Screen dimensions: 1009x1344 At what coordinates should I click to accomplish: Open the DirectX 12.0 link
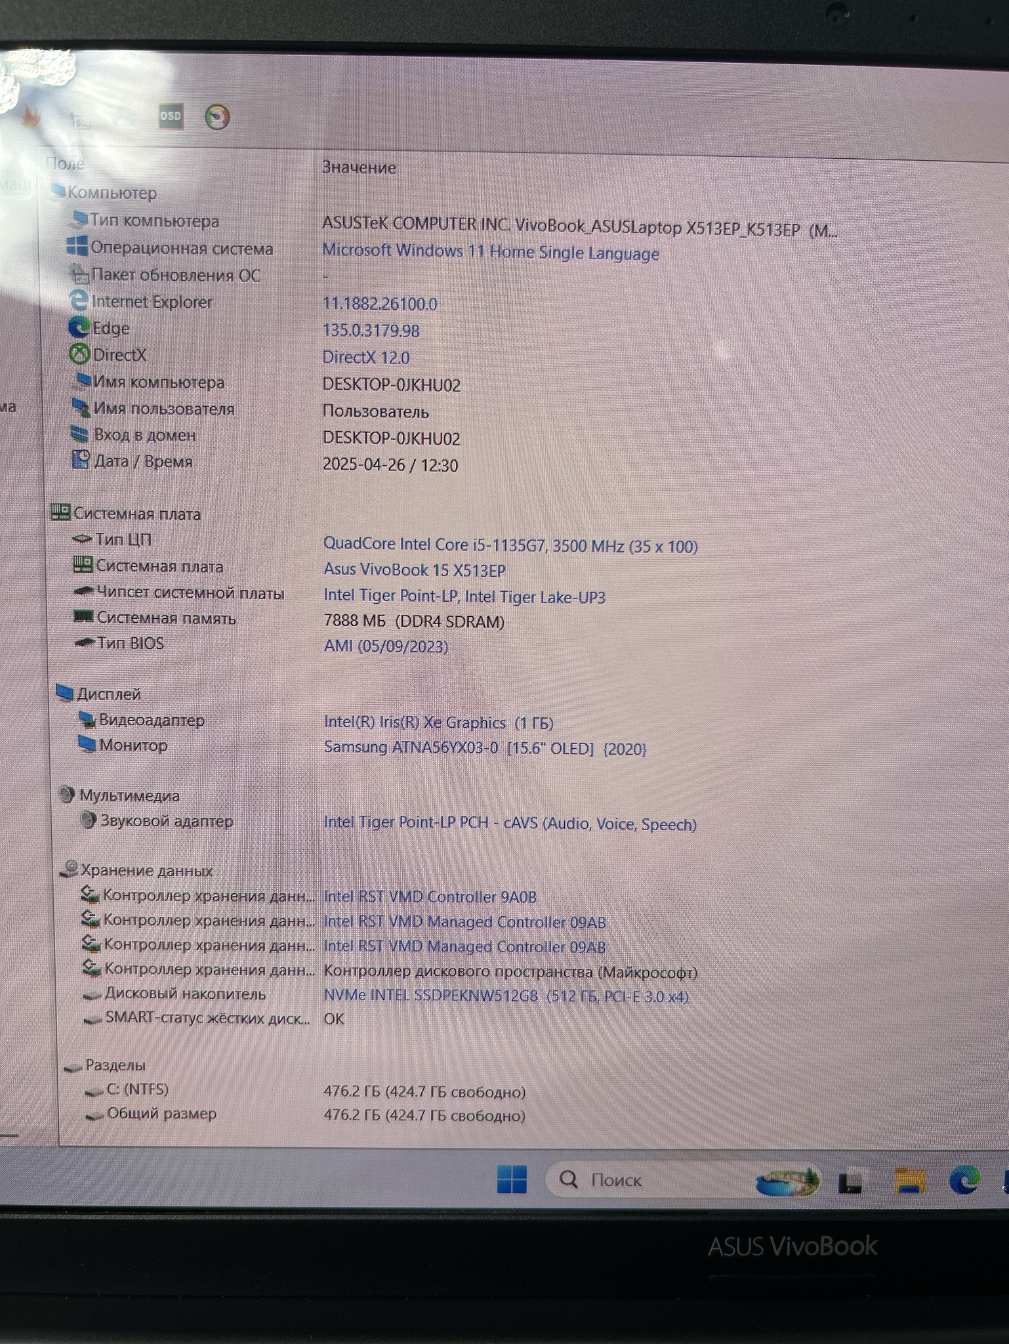click(366, 358)
